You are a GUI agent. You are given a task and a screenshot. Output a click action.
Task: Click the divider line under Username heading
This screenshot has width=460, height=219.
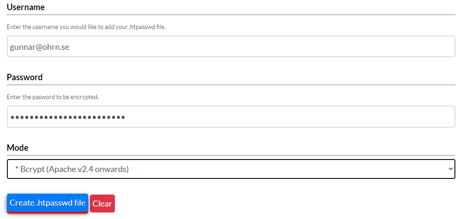pyautogui.click(x=231, y=15)
